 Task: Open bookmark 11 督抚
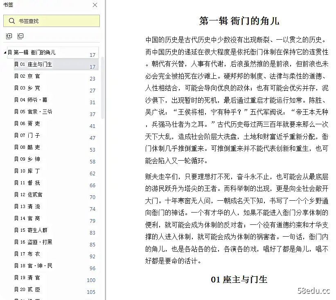[x=56, y=183]
